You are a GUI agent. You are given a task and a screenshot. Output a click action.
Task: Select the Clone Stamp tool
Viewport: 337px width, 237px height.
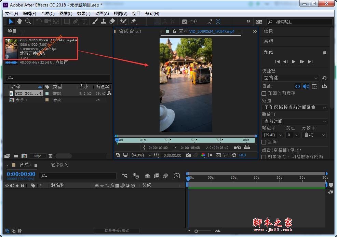[x=103, y=21]
